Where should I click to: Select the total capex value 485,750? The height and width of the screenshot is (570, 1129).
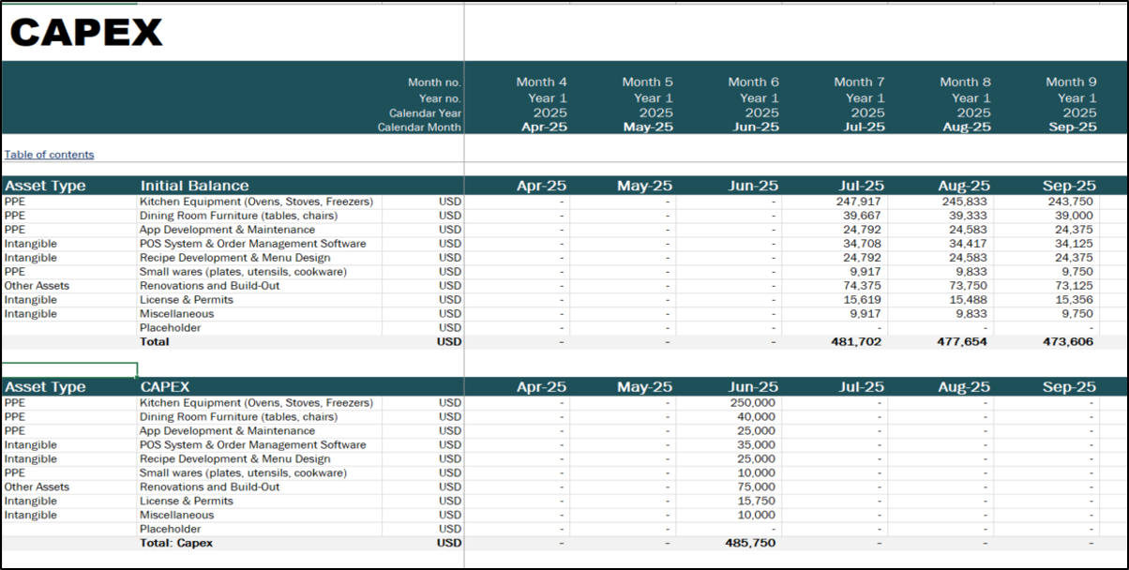(750, 543)
